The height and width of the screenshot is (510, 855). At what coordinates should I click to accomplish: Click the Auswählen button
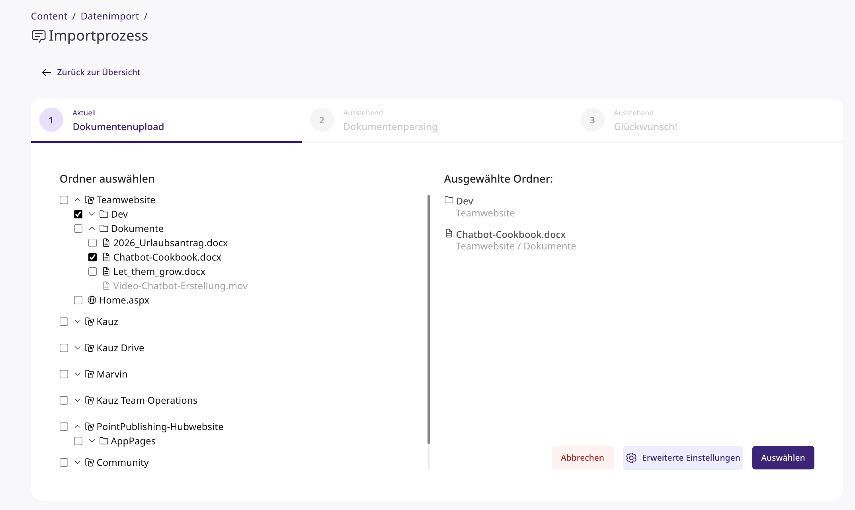783,458
